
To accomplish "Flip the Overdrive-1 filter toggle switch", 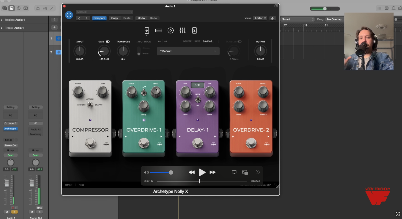I will (x=144, y=93).
